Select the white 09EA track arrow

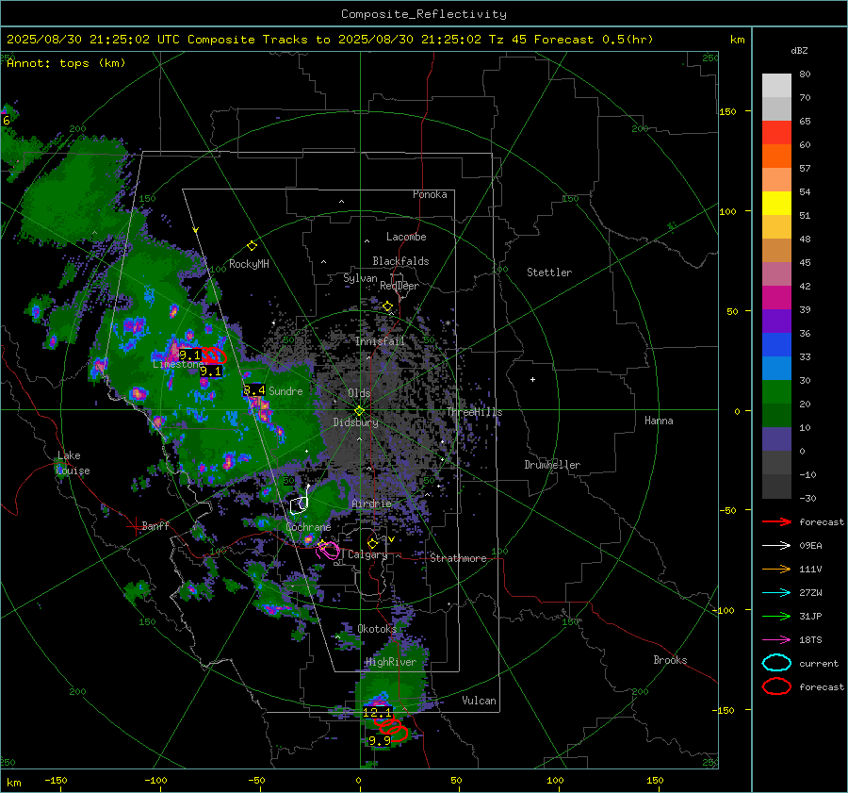[776, 546]
